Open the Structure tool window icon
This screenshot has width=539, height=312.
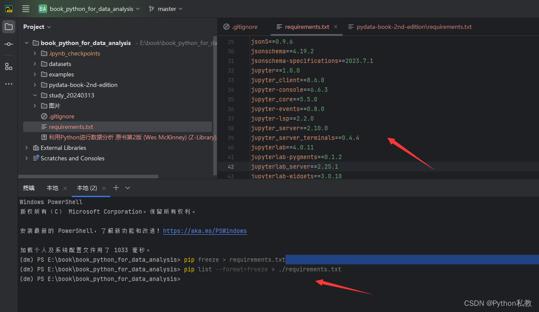tap(8, 66)
